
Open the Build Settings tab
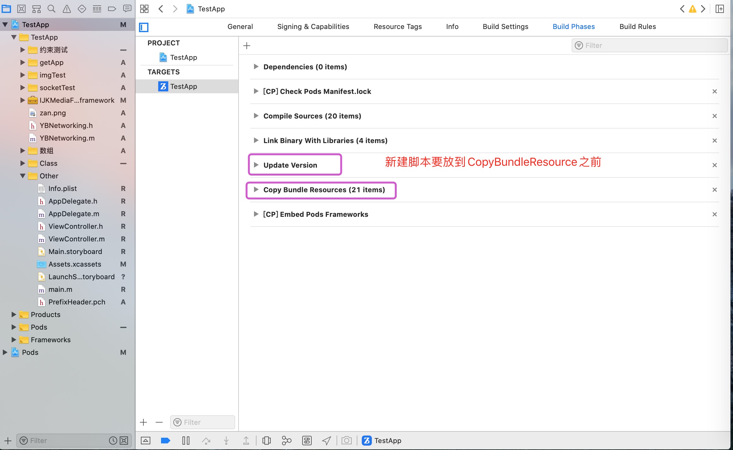[x=505, y=27]
